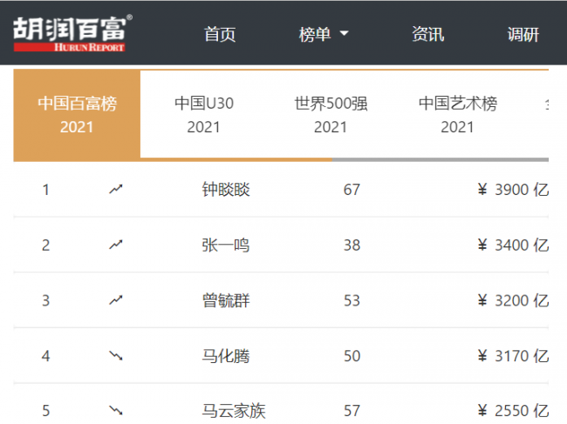Click the name 张一鸣 in the ranking
Image resolution: width=567 pixels, height=424 pixels.
coord(226,245)
